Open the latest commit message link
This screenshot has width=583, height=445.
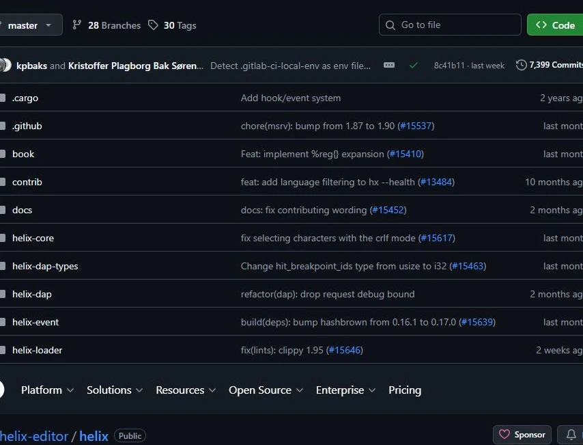click(290, 66)
